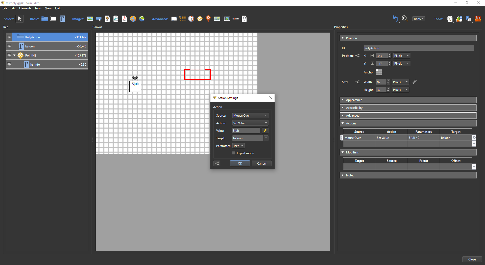Open the toolbox components icon
Viewport: 485px width, 265px height.
(478, 19)
